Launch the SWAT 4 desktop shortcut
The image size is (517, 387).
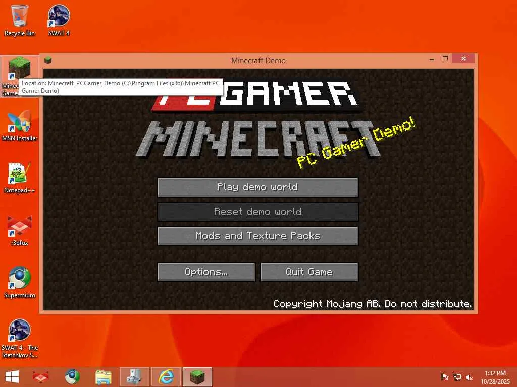pyautogui.click(x=59, y=20)
